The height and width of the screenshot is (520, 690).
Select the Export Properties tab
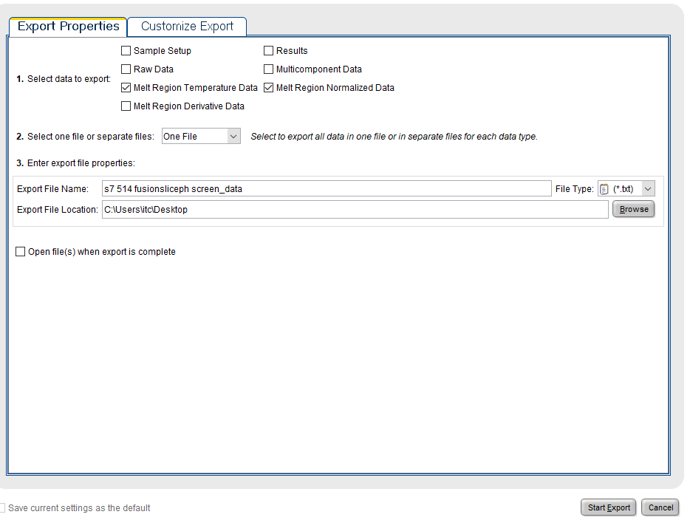point(68,27)
